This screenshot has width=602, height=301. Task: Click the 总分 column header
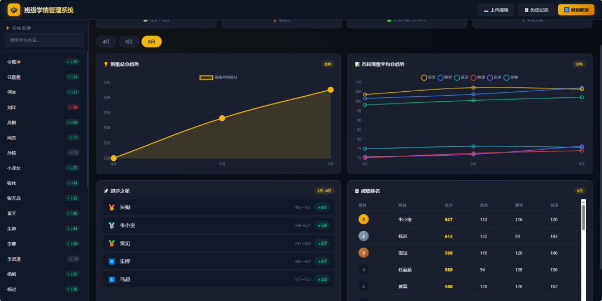tap(448, 205)
